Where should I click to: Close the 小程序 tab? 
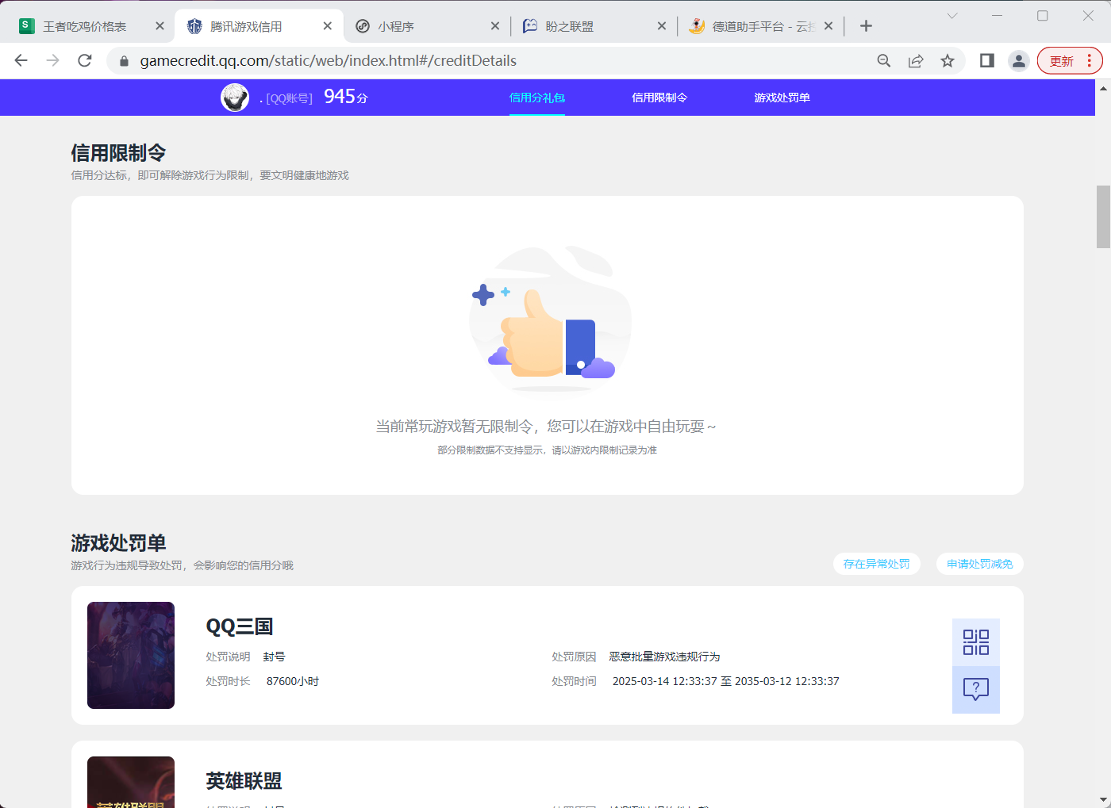pyautogui.click(x=495, y=26)
